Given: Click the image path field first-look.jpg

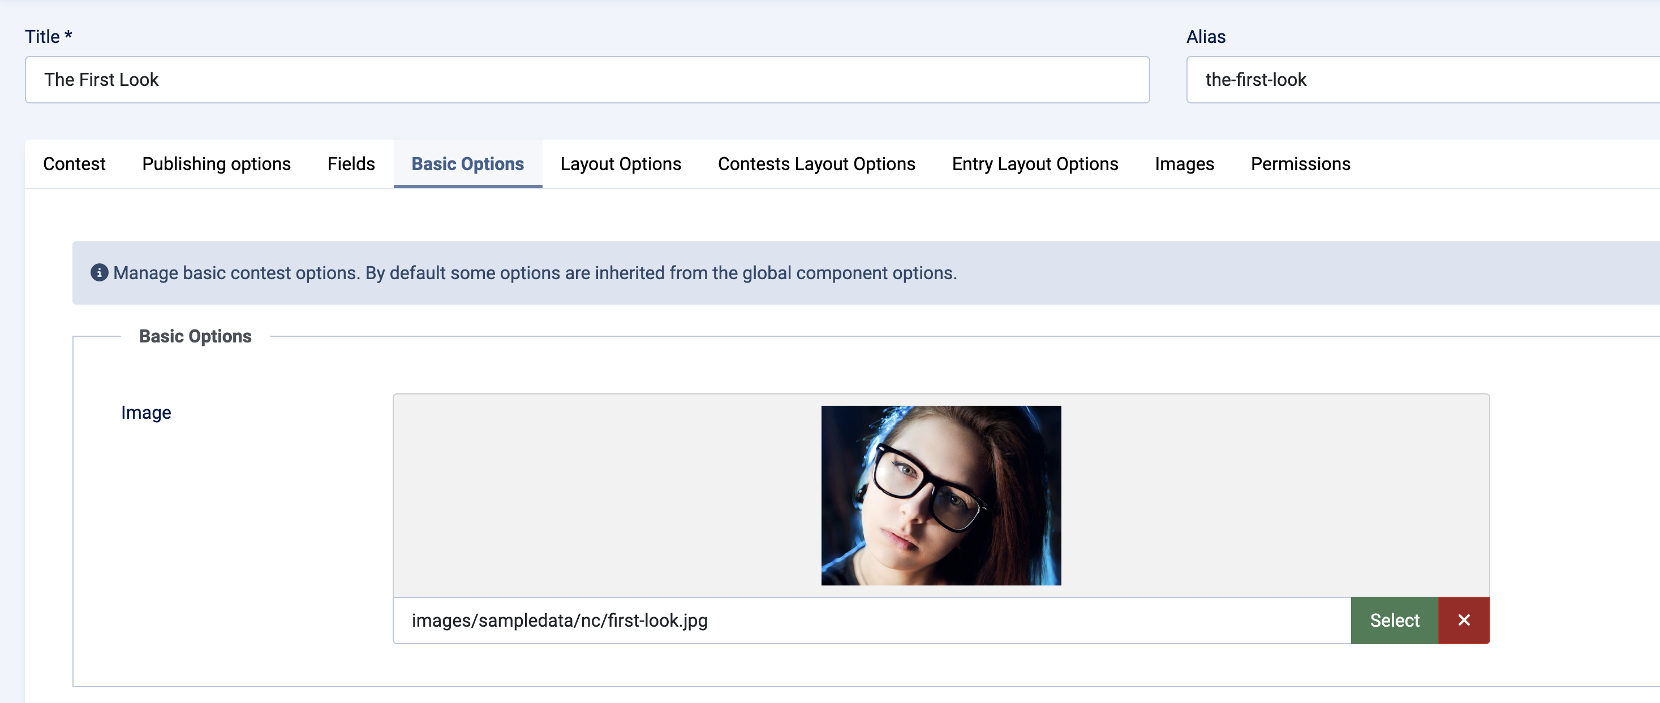Looking at the screenshot, I should [870, 620].
